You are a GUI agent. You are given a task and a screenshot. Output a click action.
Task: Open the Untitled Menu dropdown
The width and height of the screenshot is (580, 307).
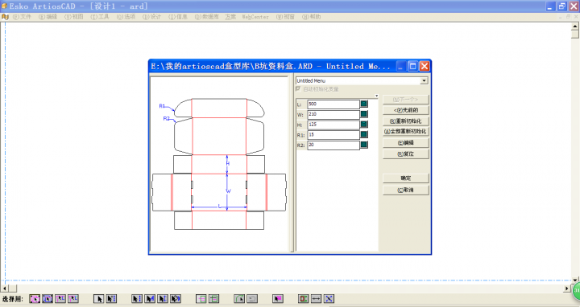(x=424, y=80)
